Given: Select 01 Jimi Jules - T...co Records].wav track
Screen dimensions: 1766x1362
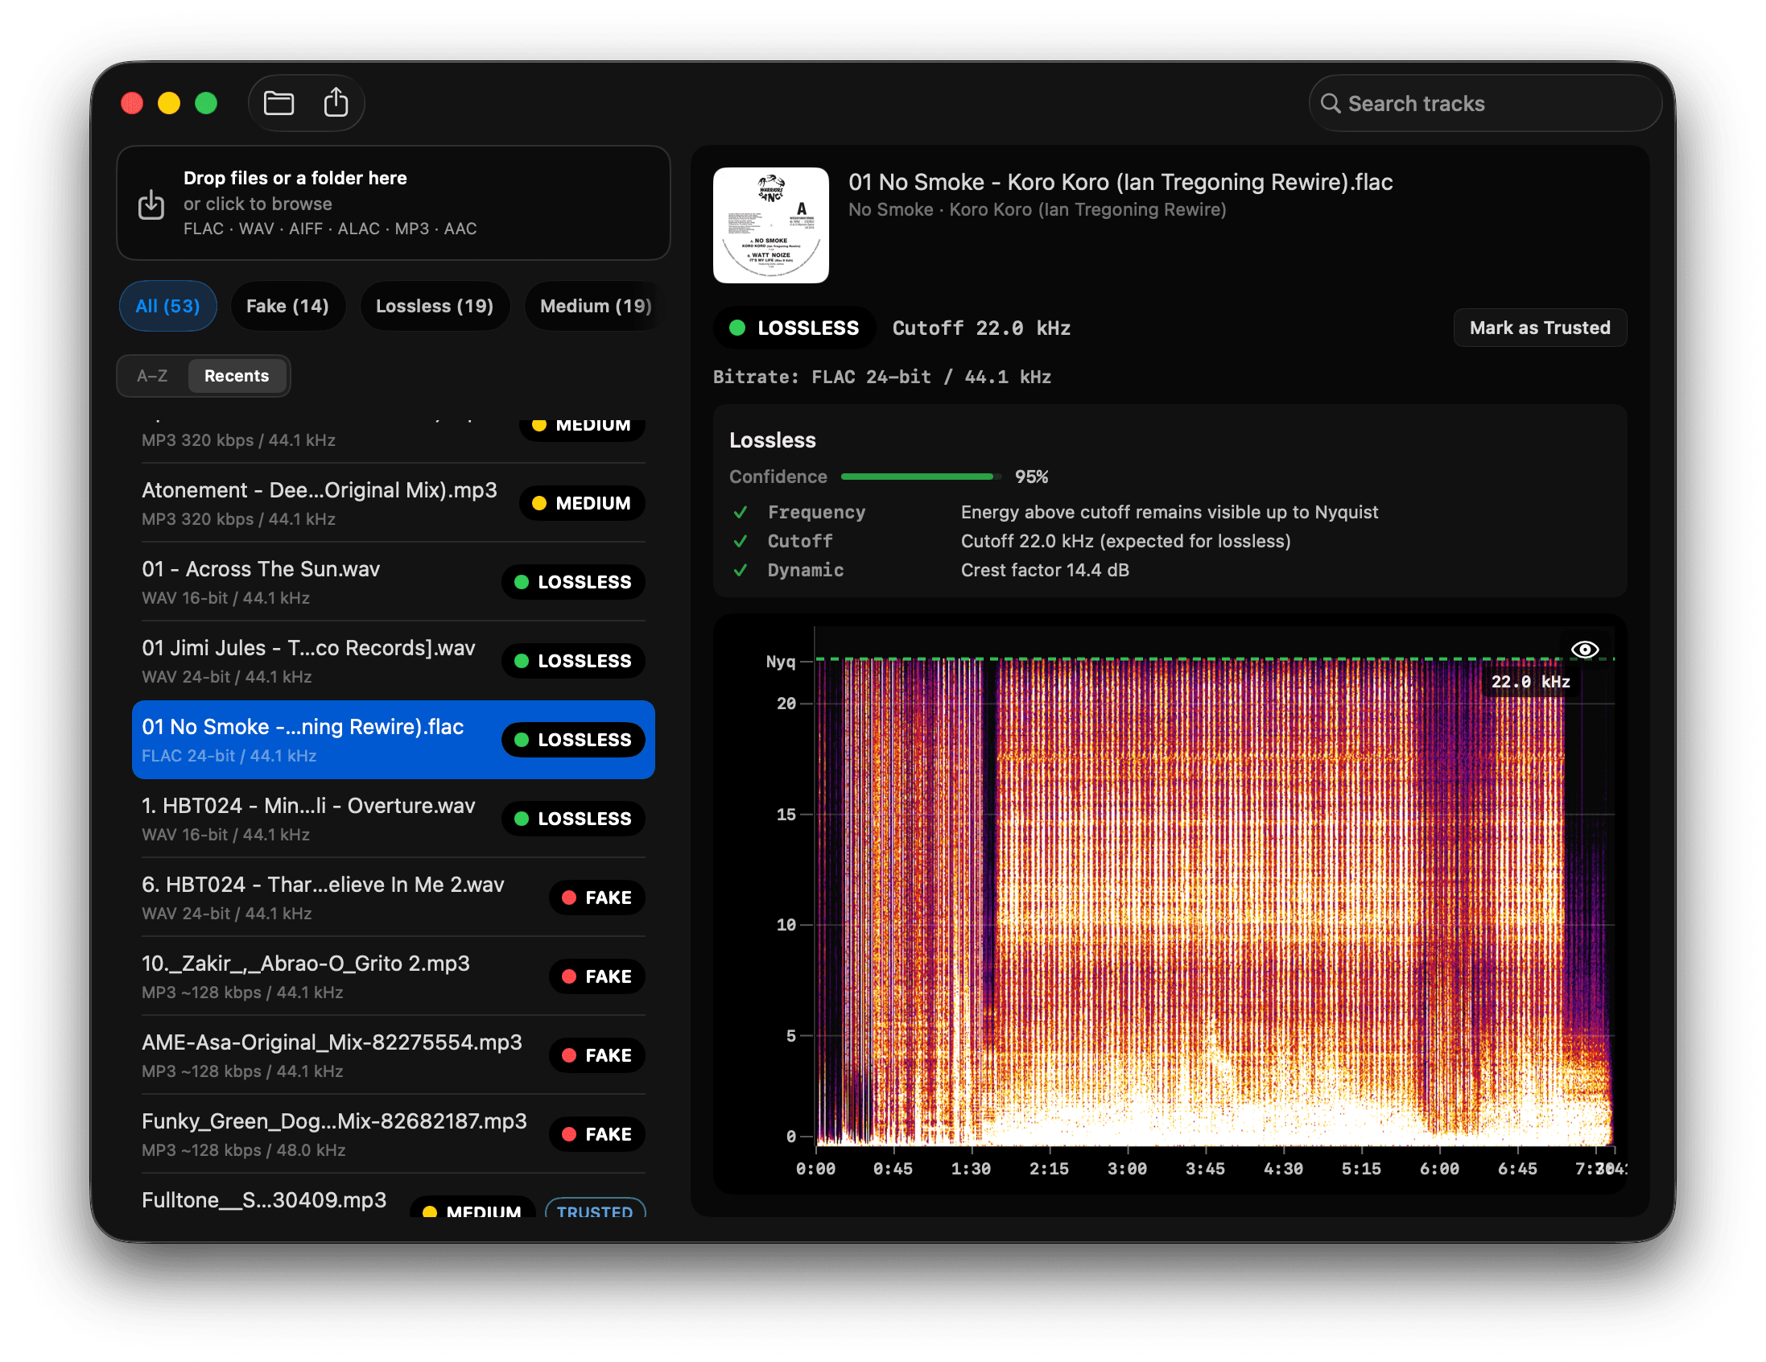Looking at the screenshot, I should point(393,661).
